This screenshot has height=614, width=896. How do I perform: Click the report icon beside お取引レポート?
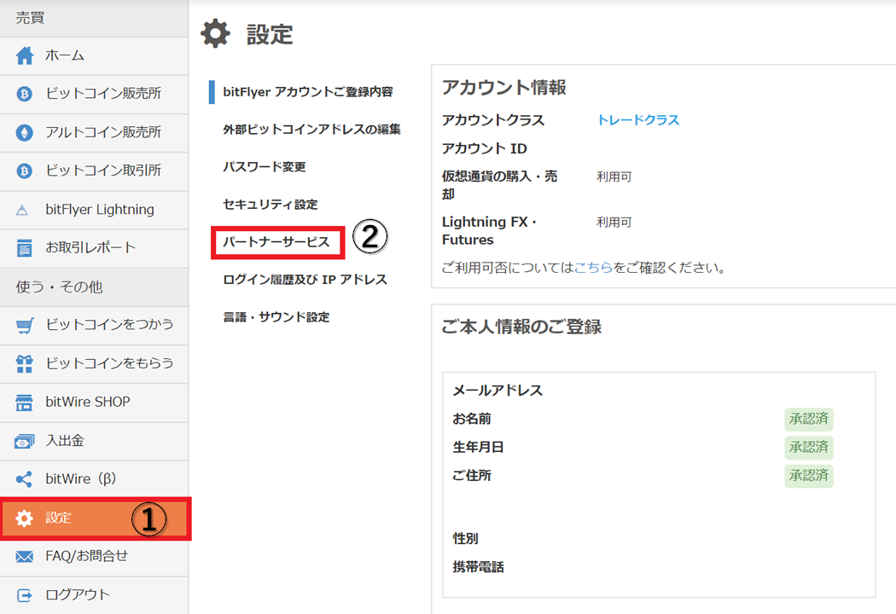[24, 248]
